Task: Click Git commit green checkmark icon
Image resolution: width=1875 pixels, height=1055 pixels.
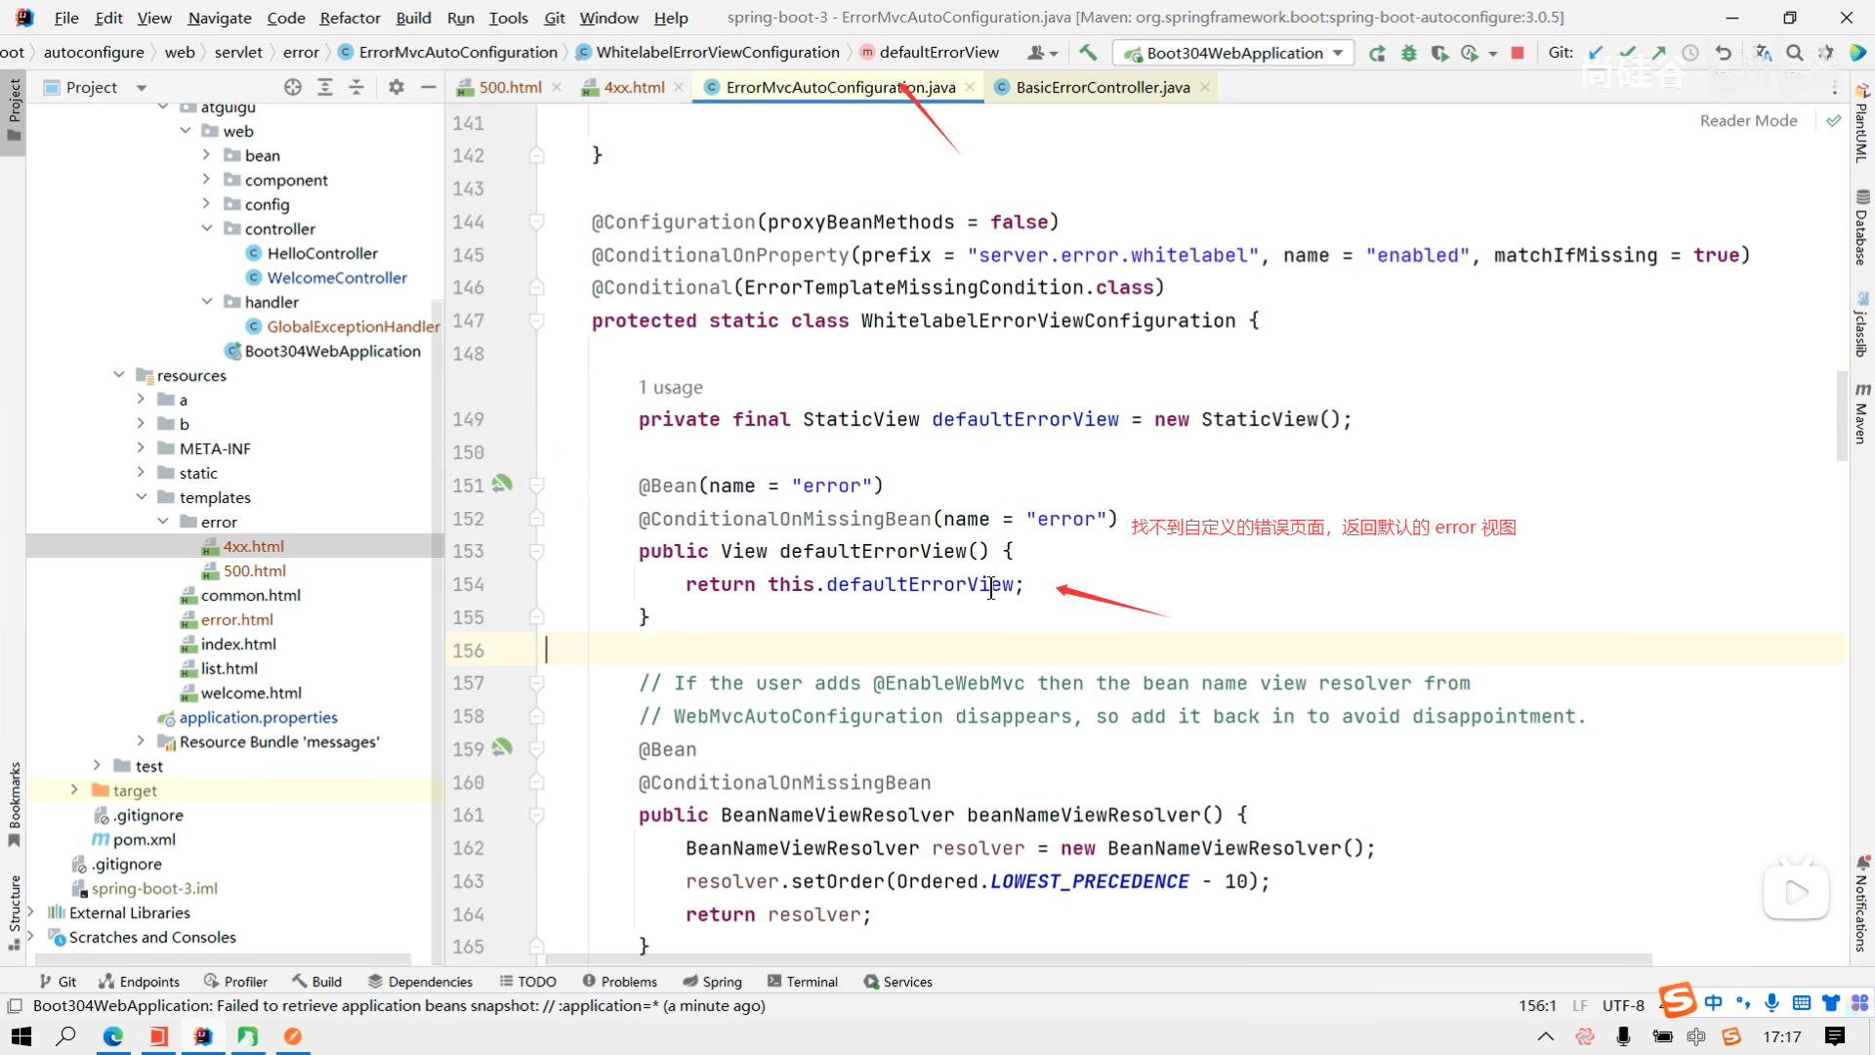Action: [1627, 53]
